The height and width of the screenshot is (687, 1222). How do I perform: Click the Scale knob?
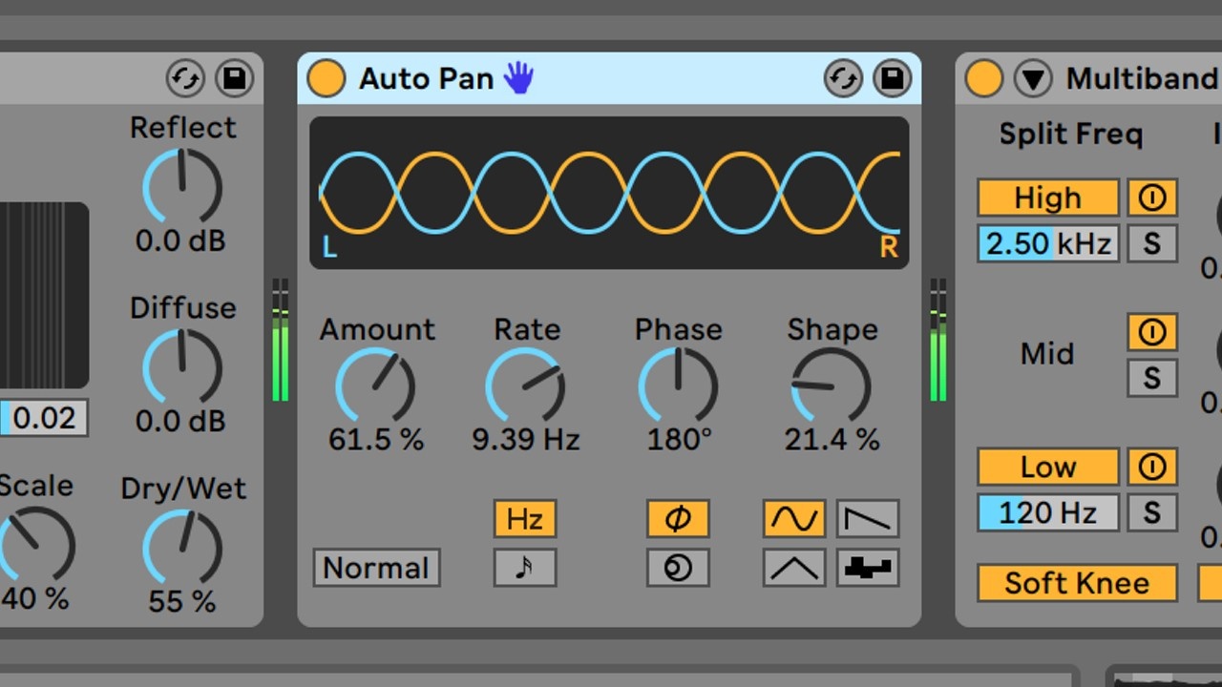tap(34, 546)
